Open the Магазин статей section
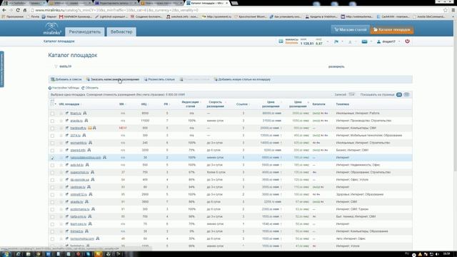The height and width of the screenshot is (257, 457). tap(350, 30)
